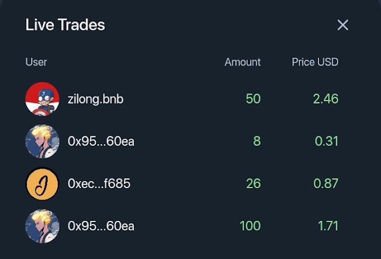
Task: Click the amount value 50
Action: pyautogui.click(x=253, y=99)
